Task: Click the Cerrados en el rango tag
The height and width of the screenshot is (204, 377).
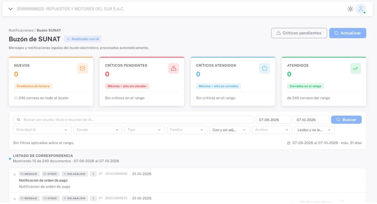Action: [x=305, y=86]
